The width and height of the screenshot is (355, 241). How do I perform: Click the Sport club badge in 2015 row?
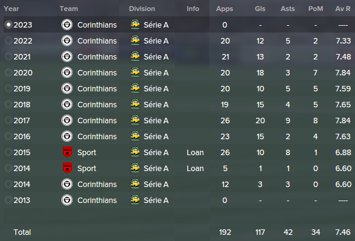coord(67,152)
